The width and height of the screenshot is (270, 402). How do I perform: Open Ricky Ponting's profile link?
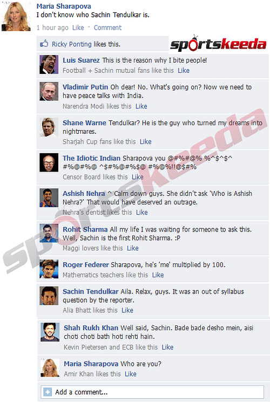point(72,44)
